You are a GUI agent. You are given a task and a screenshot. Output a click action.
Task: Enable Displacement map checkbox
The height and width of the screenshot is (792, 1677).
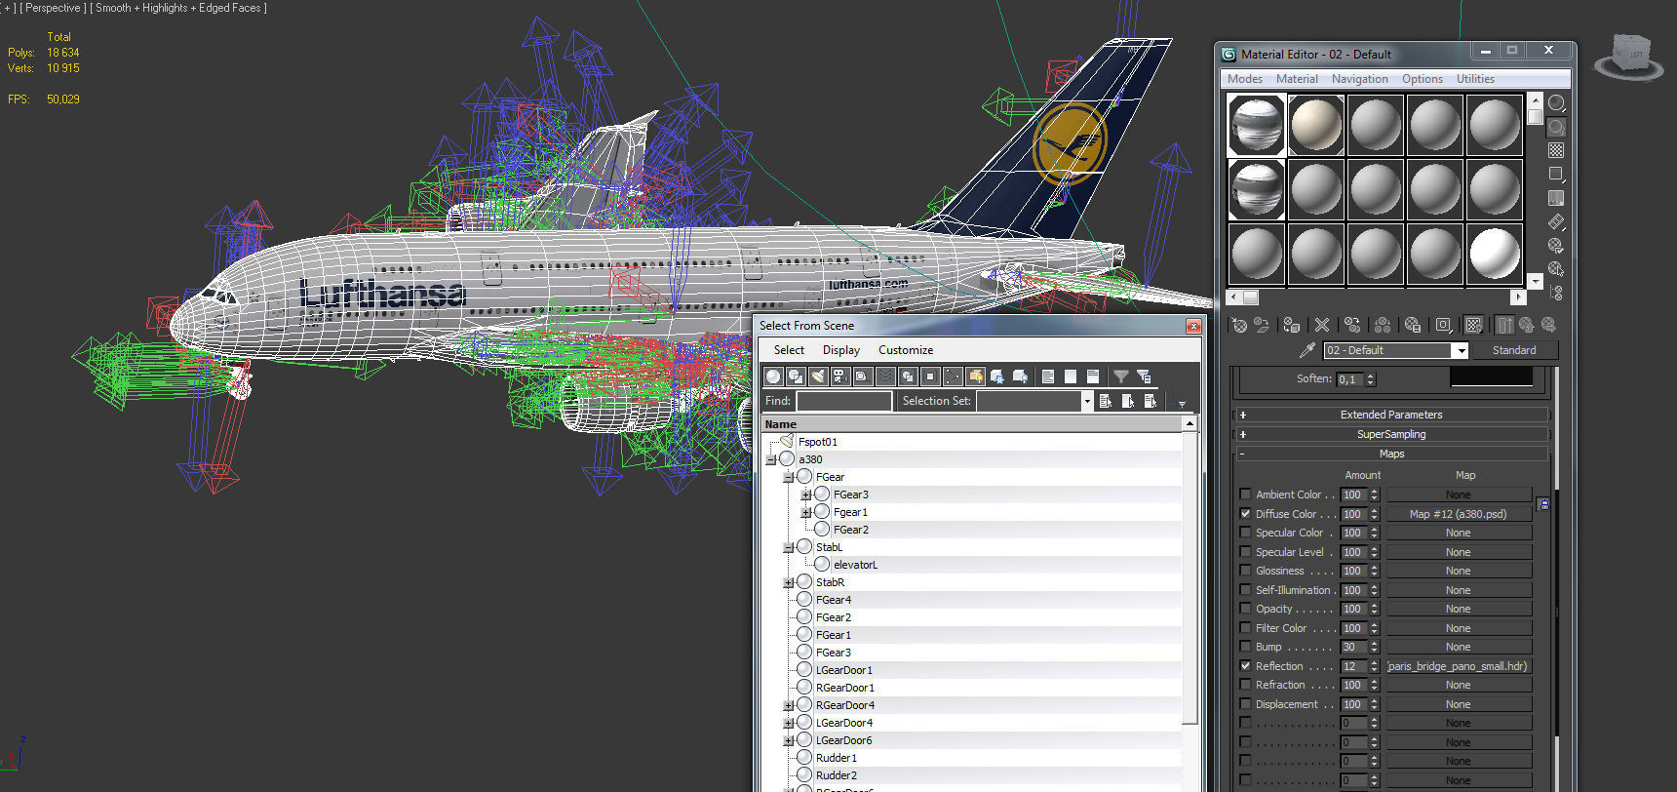click(x=1245, y=704)
